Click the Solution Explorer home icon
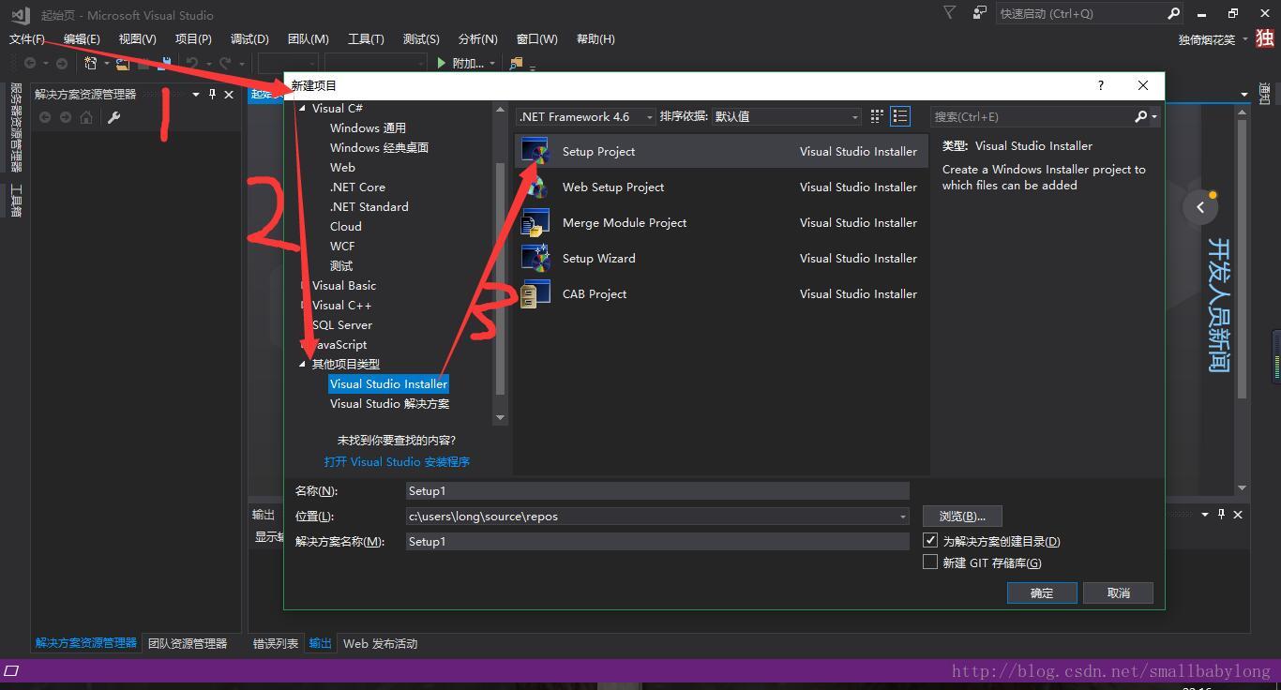1281x690 pixels. click(x=86, y=117)
